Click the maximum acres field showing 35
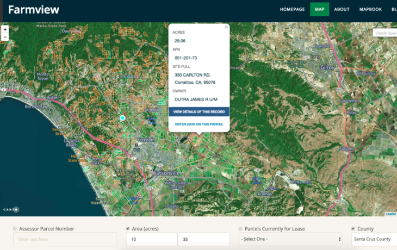 coord(204,239)
